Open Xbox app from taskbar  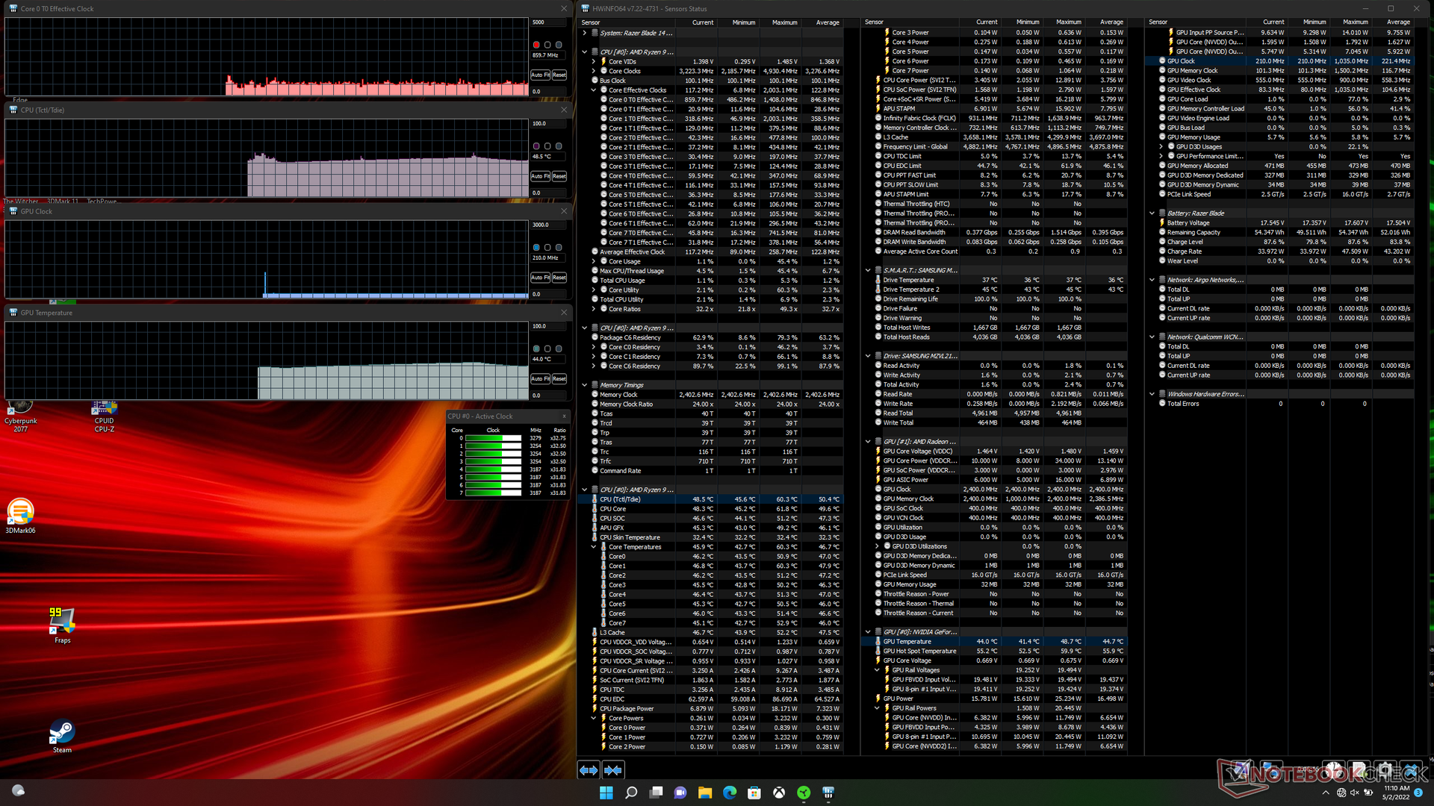[779, 793]
